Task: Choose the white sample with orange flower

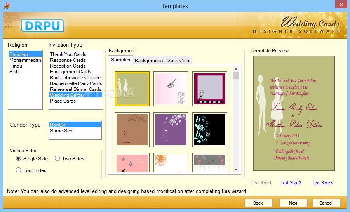Action: pos(171,163)
